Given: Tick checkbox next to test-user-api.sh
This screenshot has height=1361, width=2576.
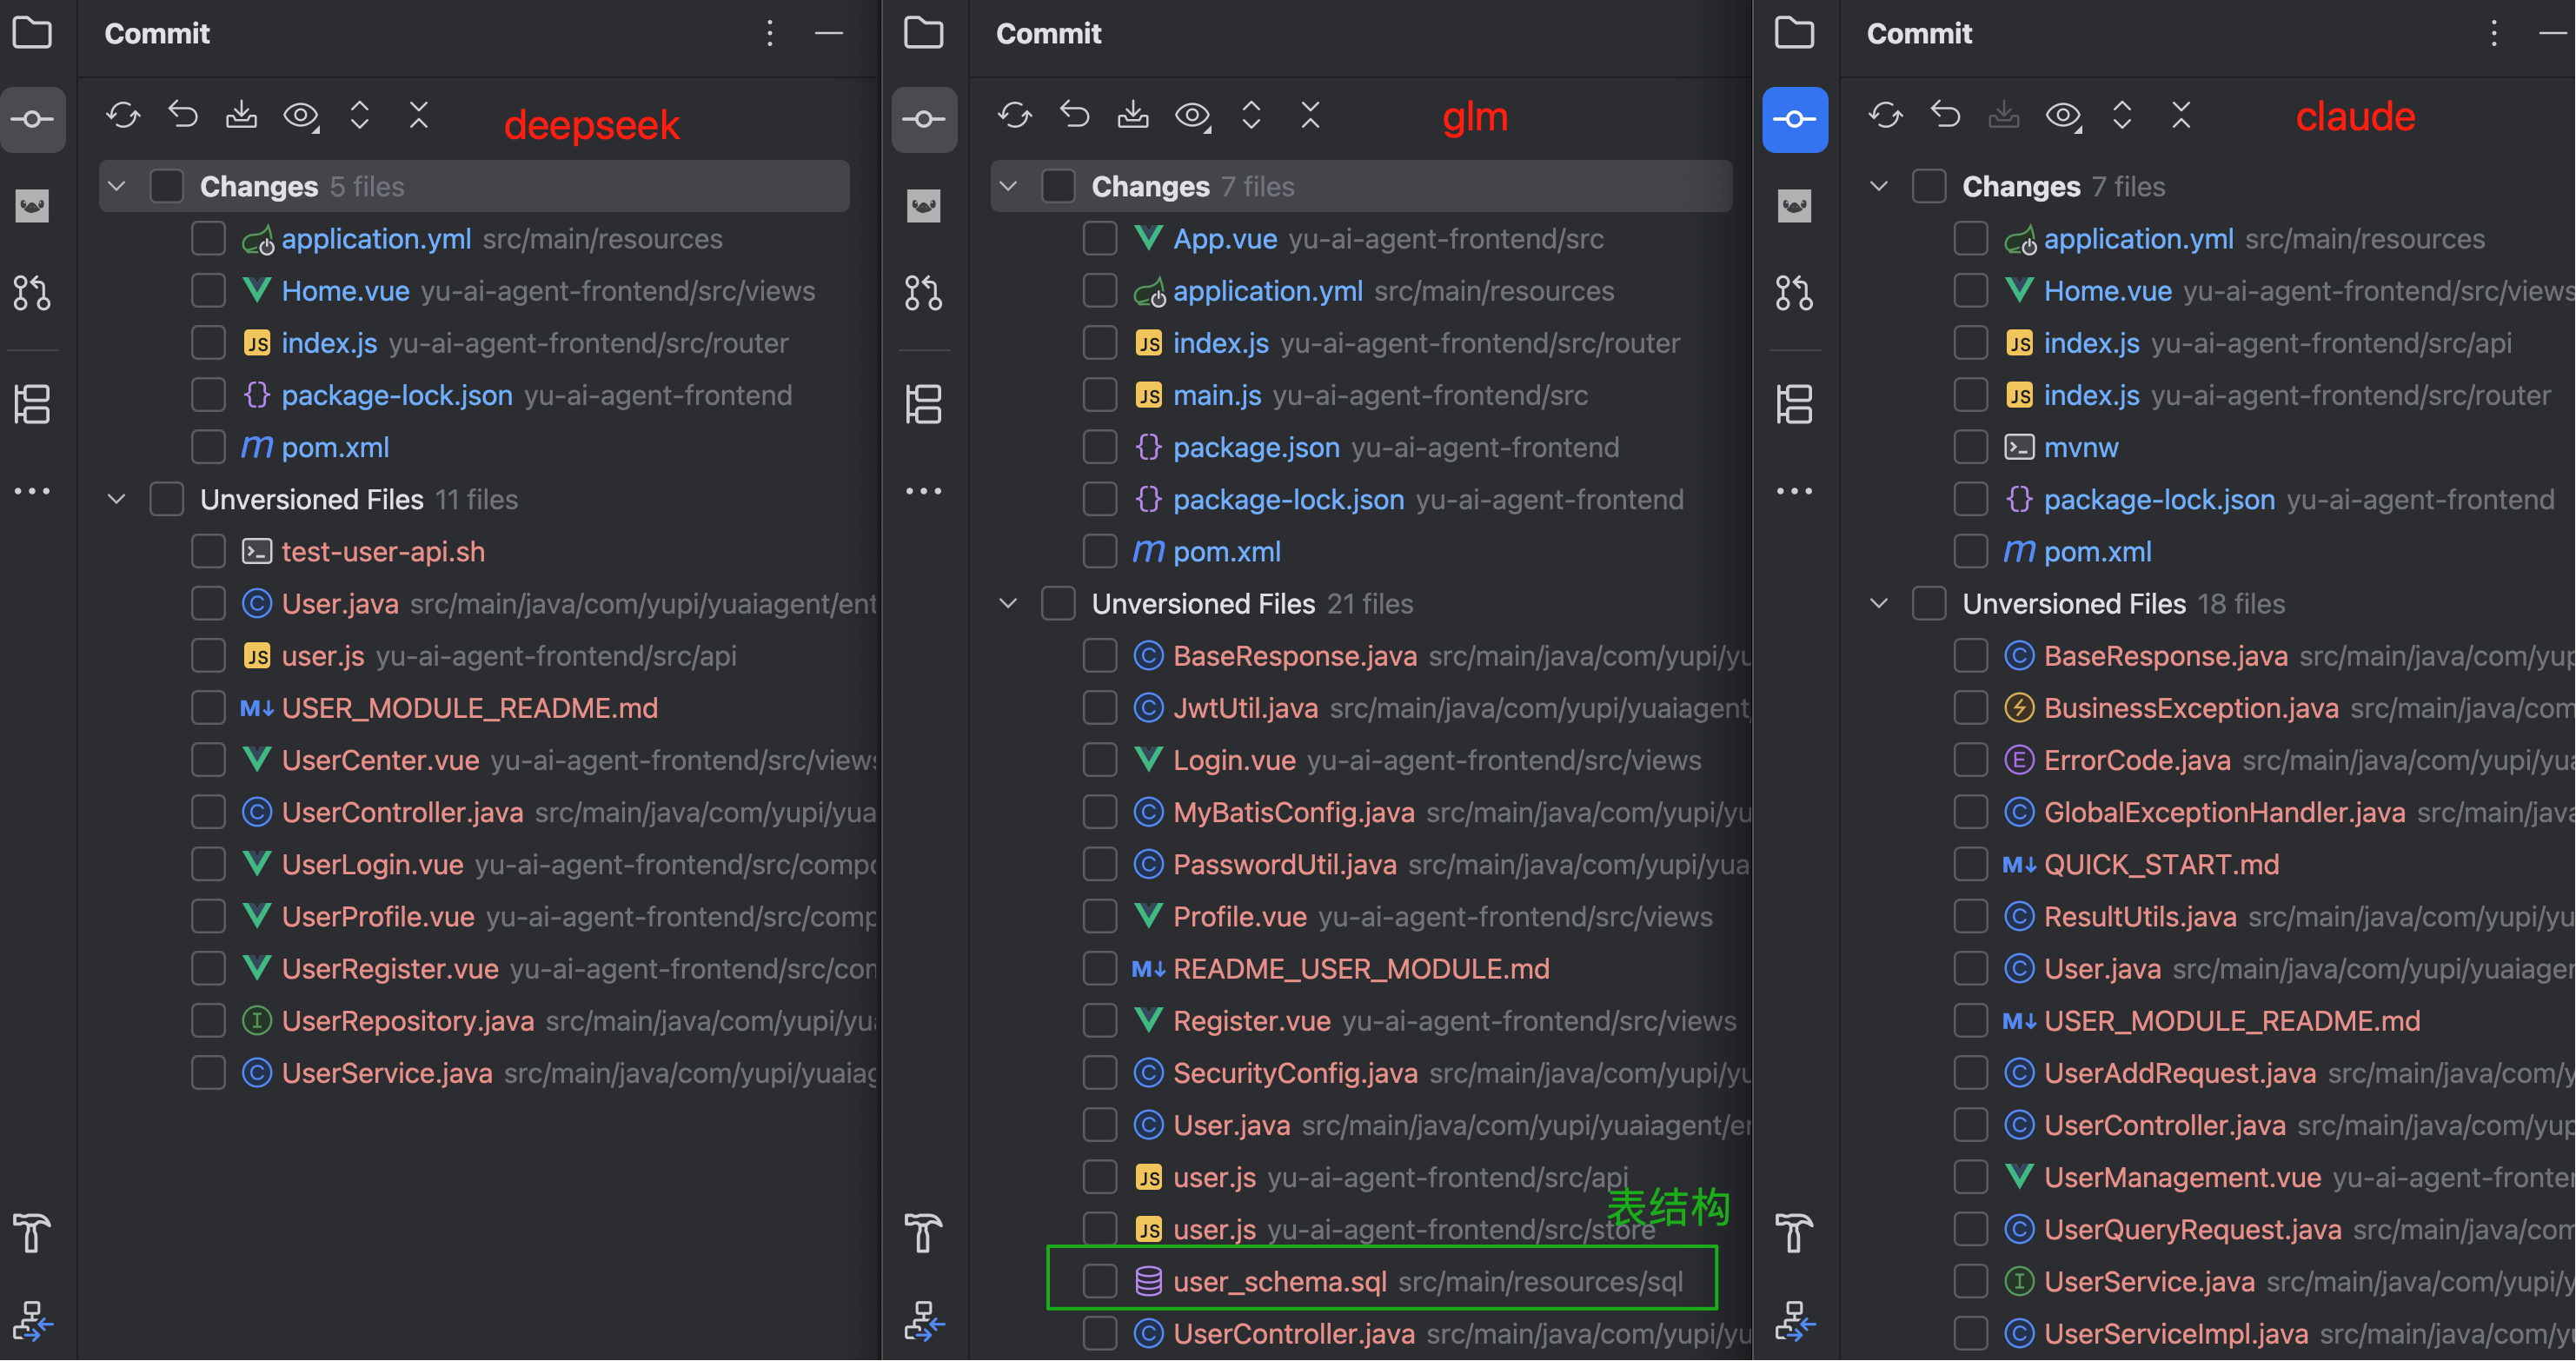Looking at the screenshot, I should (x=208, y=551).
